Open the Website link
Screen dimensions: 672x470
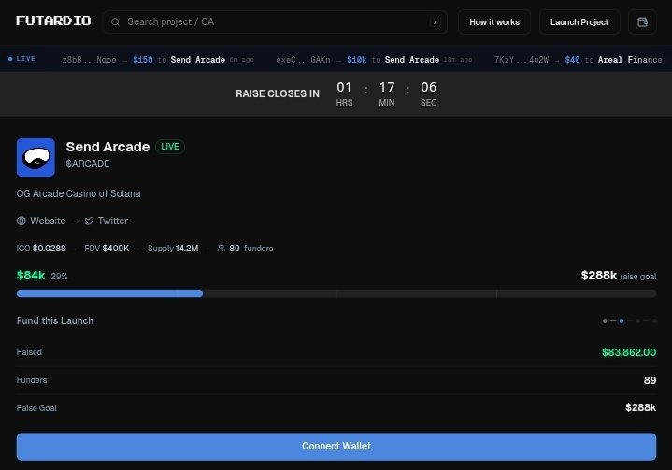[x=48, y=221]
